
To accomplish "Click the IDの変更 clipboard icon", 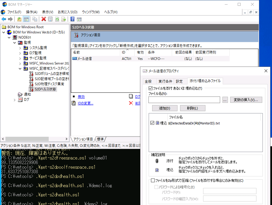I will (x=74, y=103).
